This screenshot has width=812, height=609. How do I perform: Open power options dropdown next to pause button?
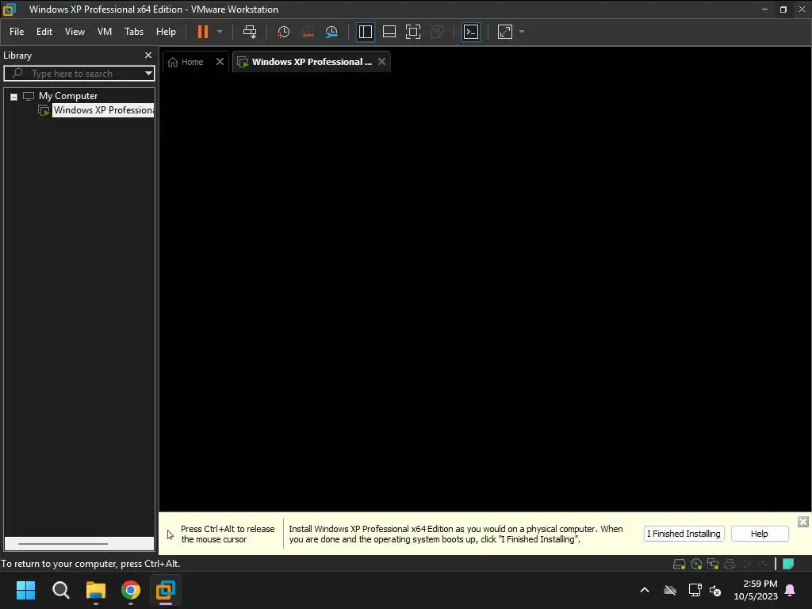coord(220,32)
